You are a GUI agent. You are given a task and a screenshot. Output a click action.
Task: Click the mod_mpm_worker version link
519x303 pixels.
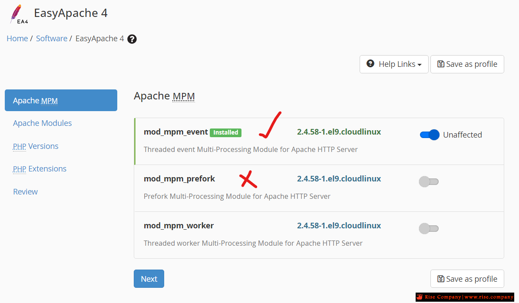coord(339,226)
